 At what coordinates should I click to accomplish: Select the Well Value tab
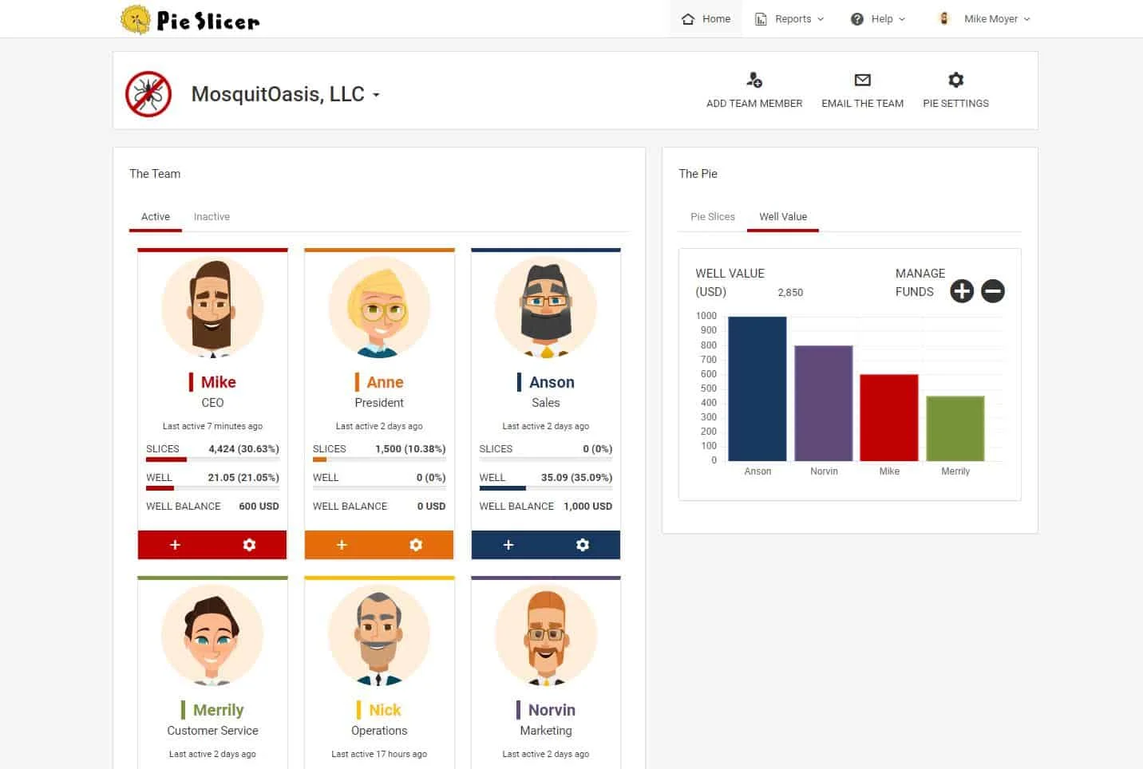coord(782,217)
